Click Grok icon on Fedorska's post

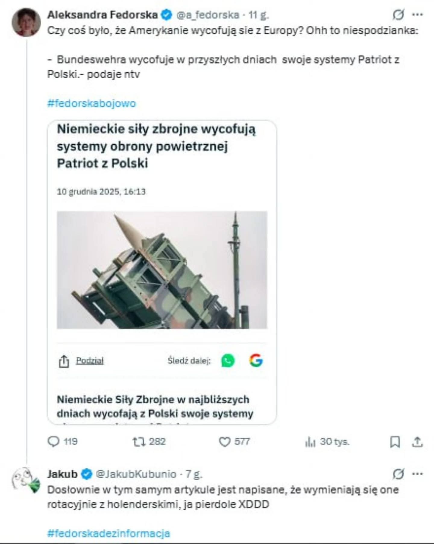pos(398,14)
